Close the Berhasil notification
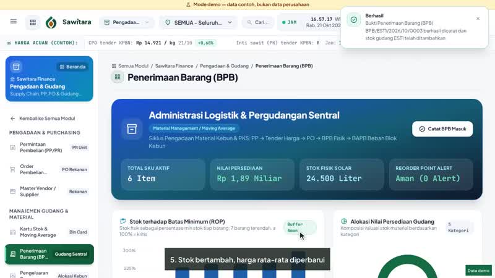 [478, 19]
